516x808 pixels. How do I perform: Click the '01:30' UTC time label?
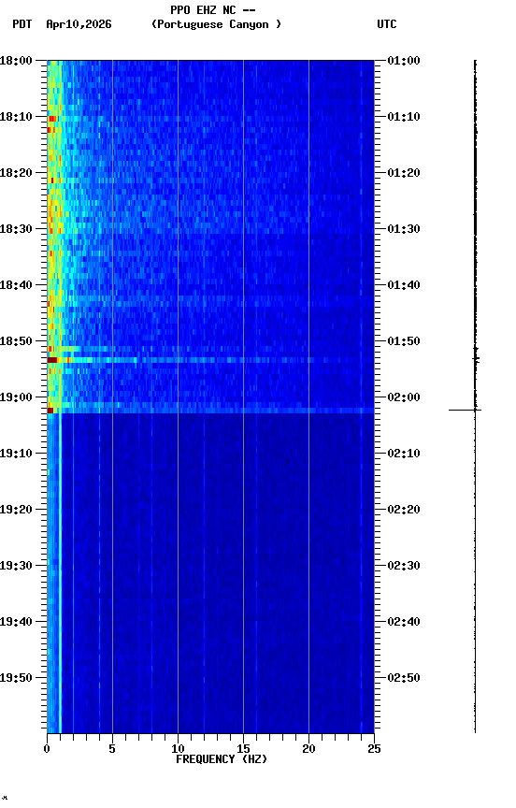point(404,229)
